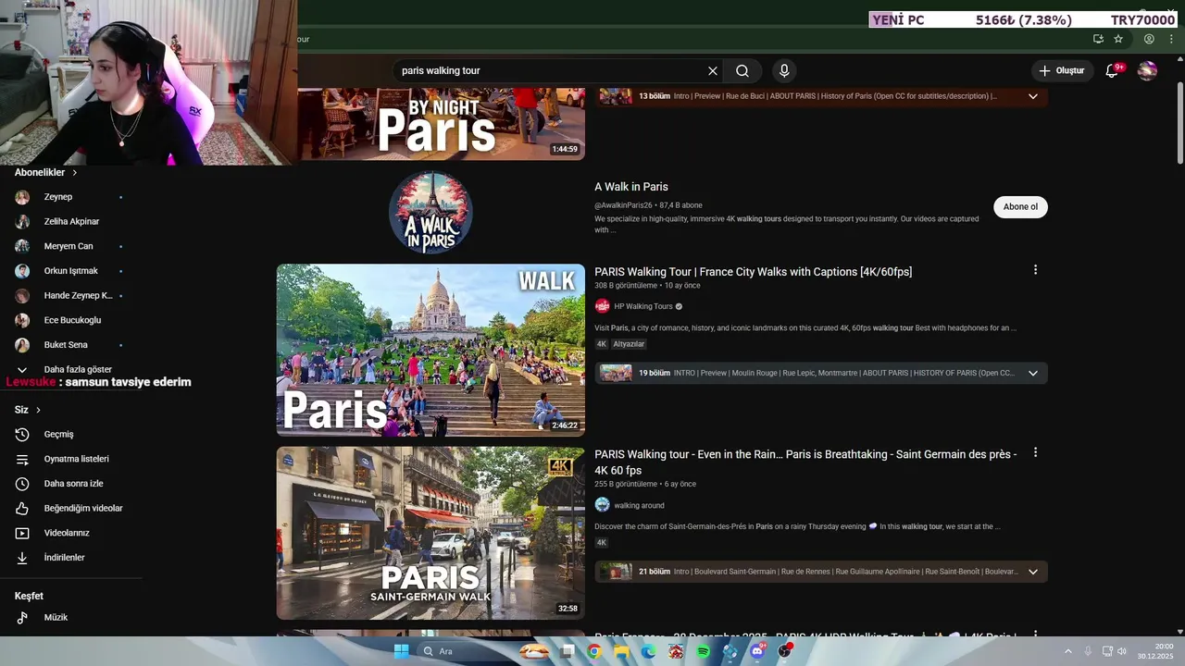Open more options for the Even in the Rain video
This screenshot has width=1185, height=666.
point(1035,452)
